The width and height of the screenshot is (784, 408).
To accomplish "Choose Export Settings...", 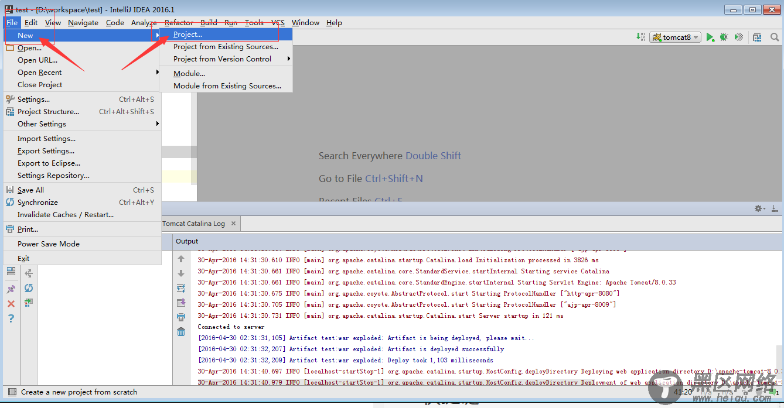I will 82,151.
